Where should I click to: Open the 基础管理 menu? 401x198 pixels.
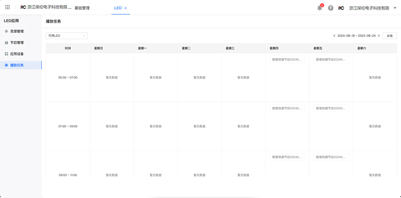[x=82, y=8]
